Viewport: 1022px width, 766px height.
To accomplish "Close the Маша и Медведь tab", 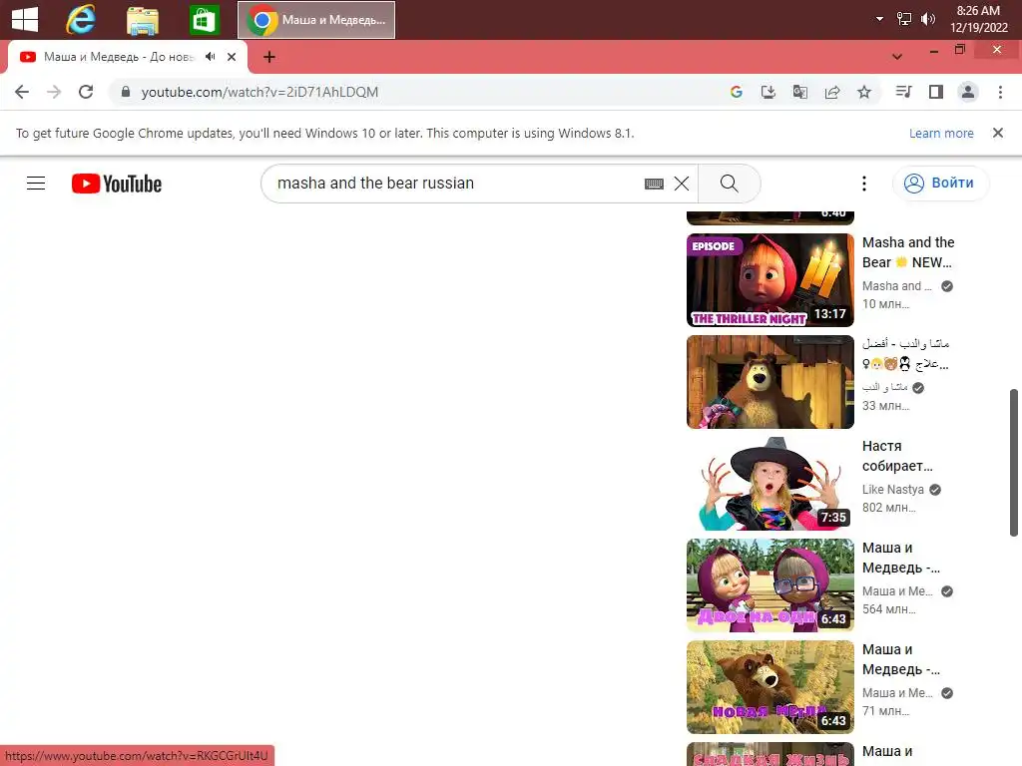I will pyautogui.click(x=232, y=57).
